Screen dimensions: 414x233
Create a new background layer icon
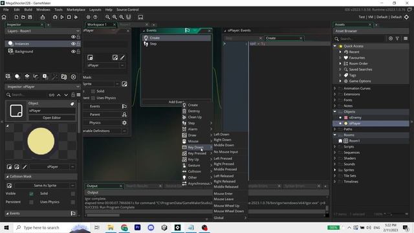click(x=8, y=76)
